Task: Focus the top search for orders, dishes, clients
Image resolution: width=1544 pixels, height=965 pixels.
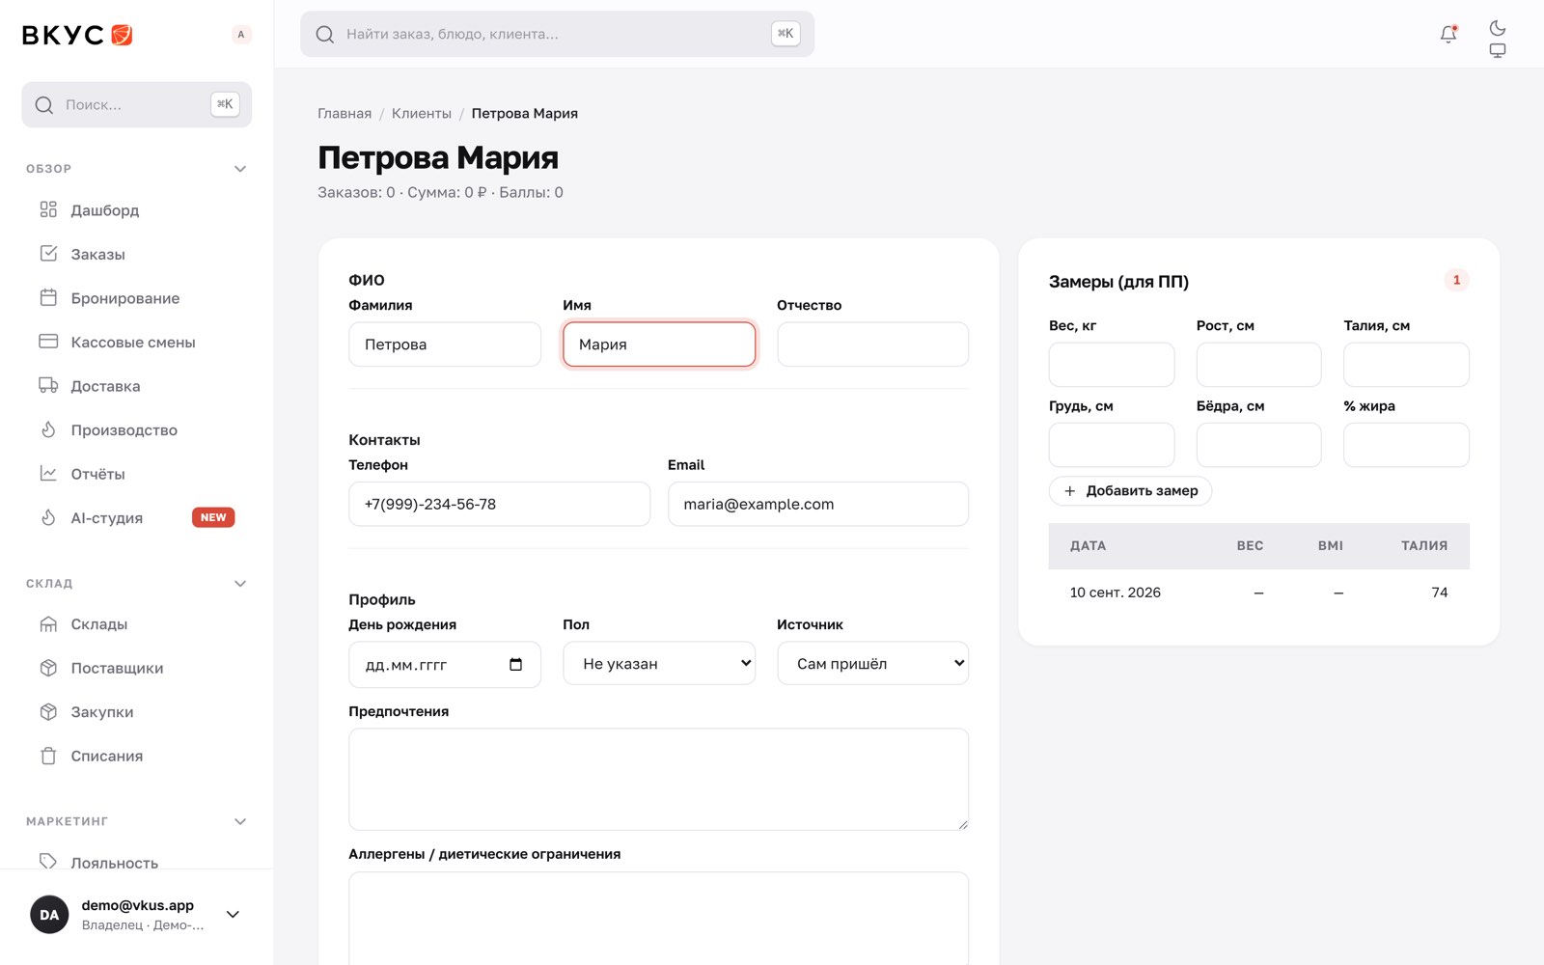Action: tap(557, 34)
